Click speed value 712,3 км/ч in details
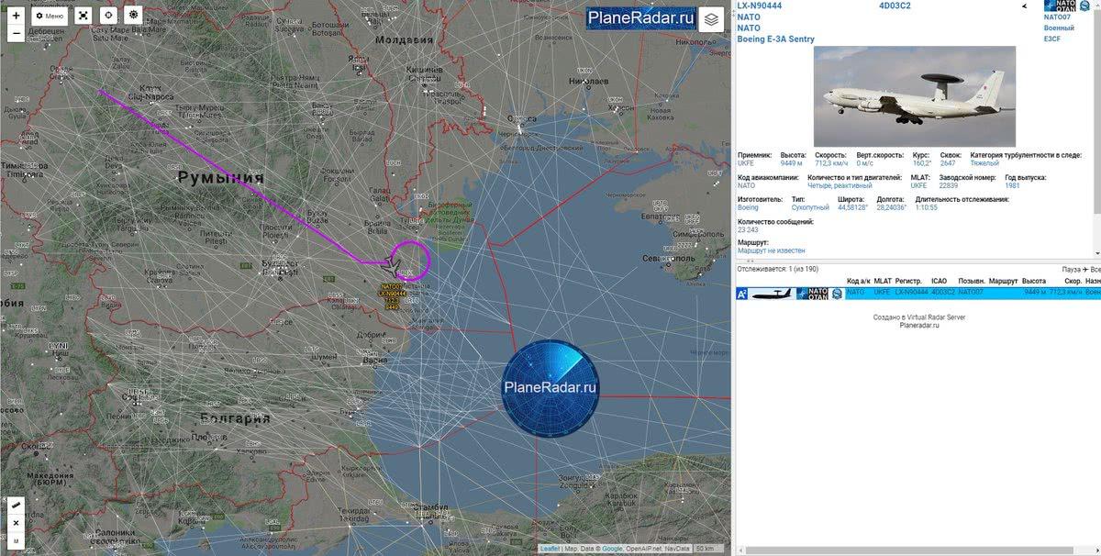 (x=831, y=163)
